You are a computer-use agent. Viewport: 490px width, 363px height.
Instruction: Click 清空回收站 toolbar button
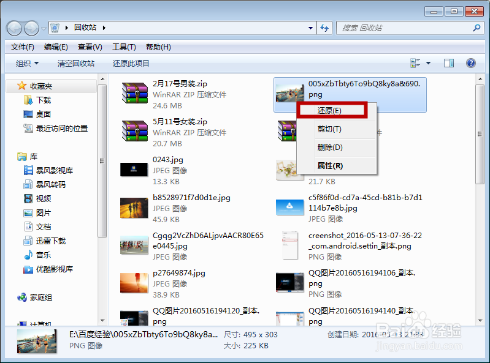pos(76,64)
